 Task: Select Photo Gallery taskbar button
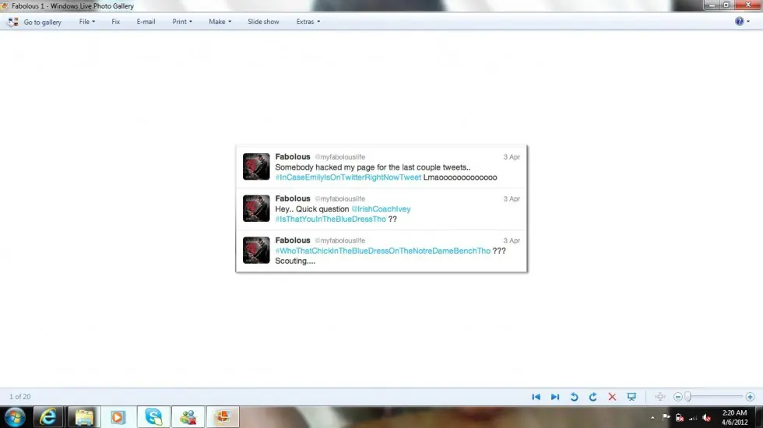point(223,417)
